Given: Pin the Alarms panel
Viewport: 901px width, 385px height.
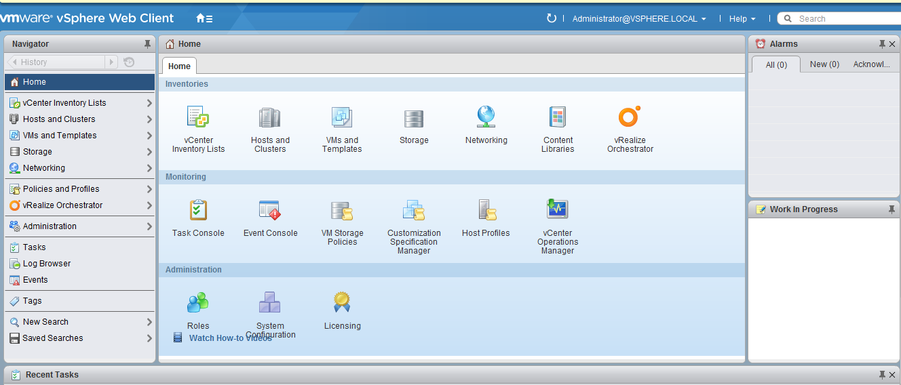Looking at the screenshot, I should 882,44.
